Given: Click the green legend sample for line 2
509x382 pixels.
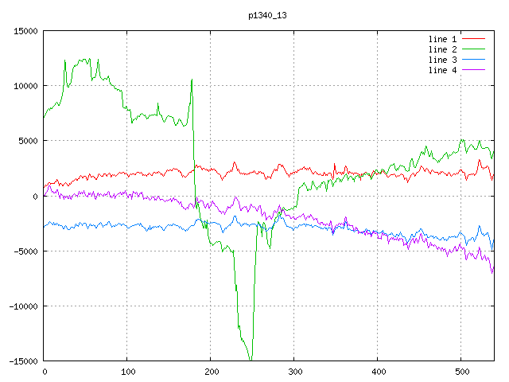Looking at the screenshot, I should pyautogui.click(x=473, y=49).
